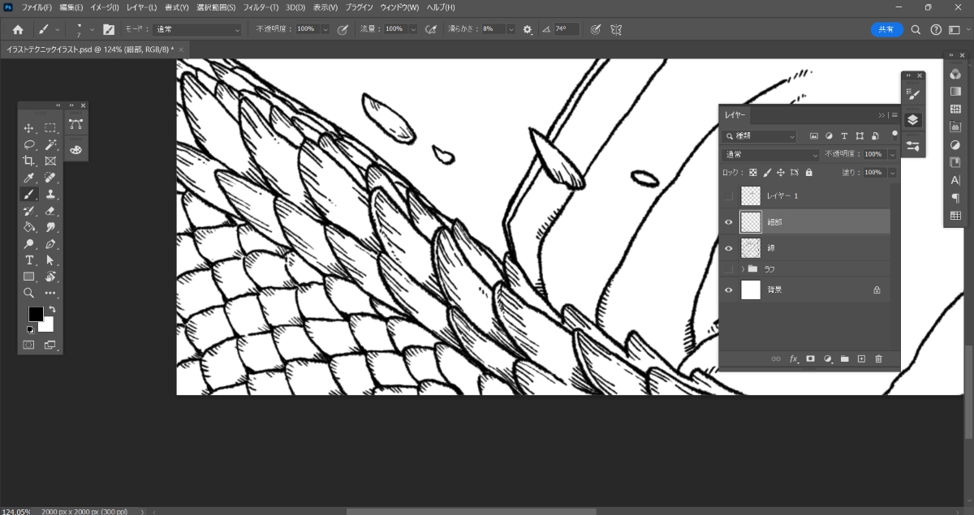Expand the ラフ layer group
The height and width of the screenshot is (515, 974).
pyautogui.click(x=742, y=268)
